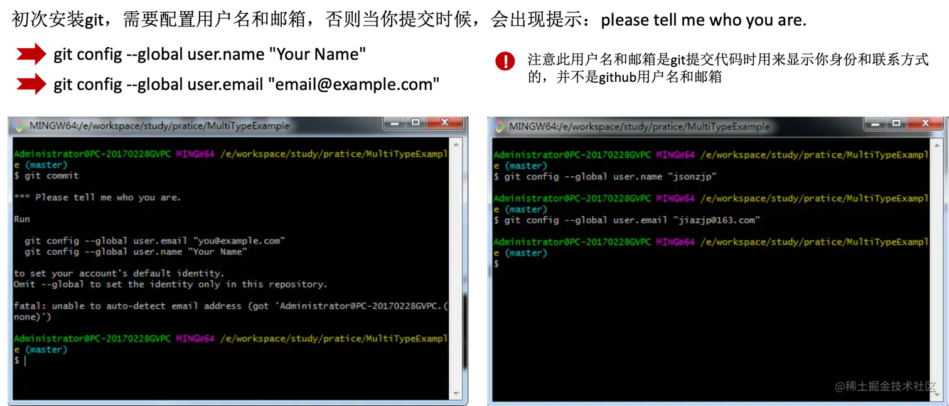Click the "fatal: unable to auto-detect email address" line

[231, 306]
